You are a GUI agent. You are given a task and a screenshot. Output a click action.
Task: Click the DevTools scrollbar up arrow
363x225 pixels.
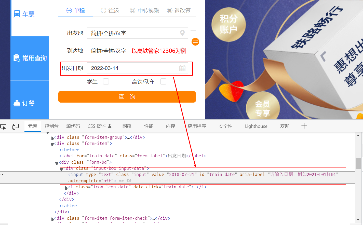[x=358, y=135]
